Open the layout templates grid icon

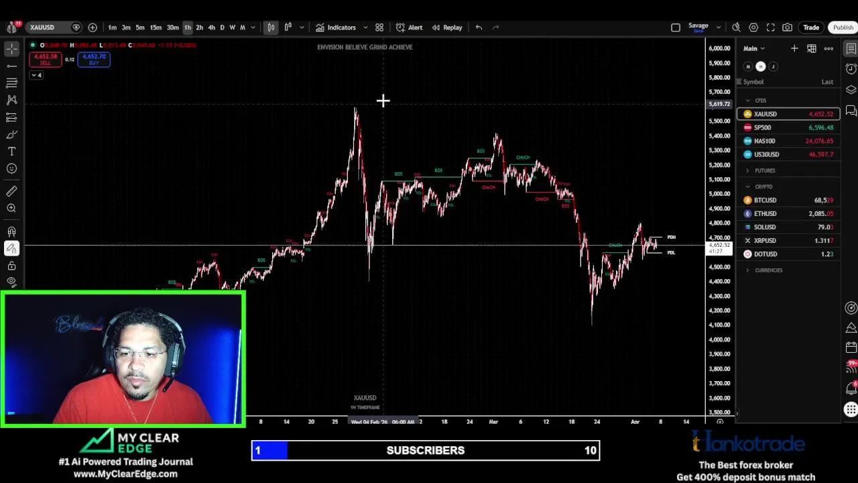379,28
